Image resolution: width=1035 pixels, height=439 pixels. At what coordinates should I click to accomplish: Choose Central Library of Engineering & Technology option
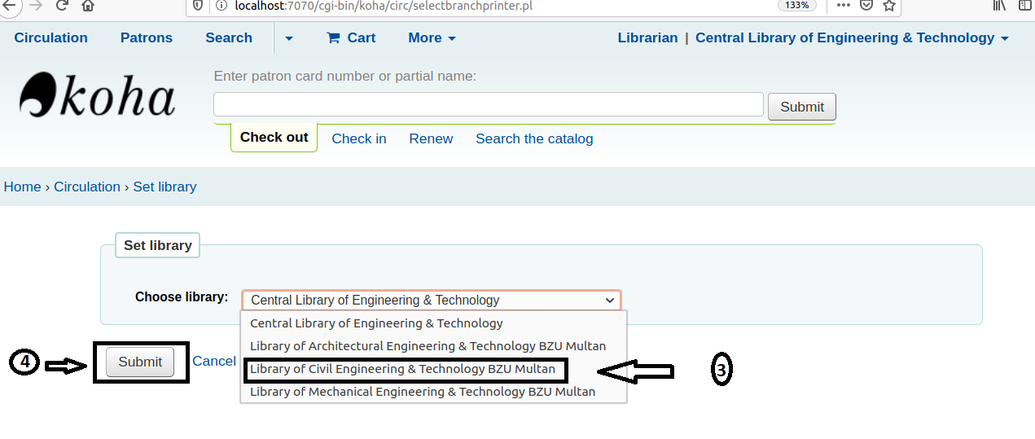coord(433,323)
